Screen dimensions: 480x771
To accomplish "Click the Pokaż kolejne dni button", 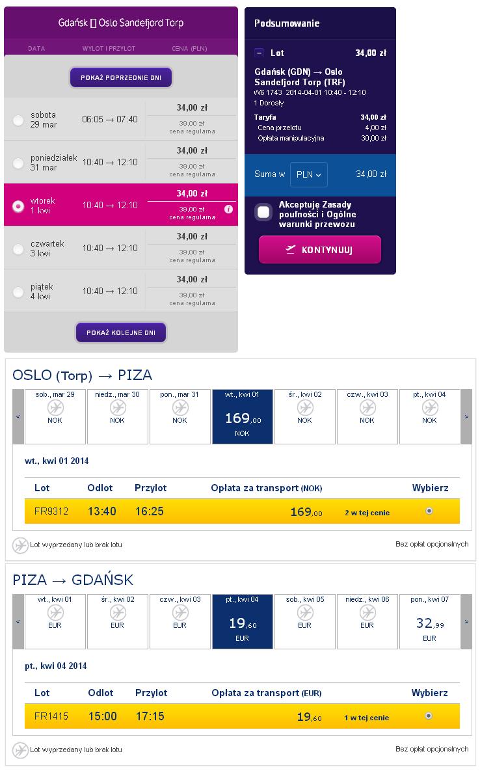I will point(121,332).
